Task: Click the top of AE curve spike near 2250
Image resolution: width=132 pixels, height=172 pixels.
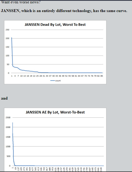Action: point(13,123)
